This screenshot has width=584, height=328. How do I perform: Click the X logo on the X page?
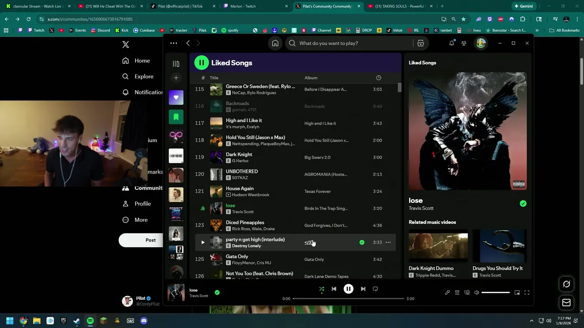pyautogui.click(x=126, y=45)
